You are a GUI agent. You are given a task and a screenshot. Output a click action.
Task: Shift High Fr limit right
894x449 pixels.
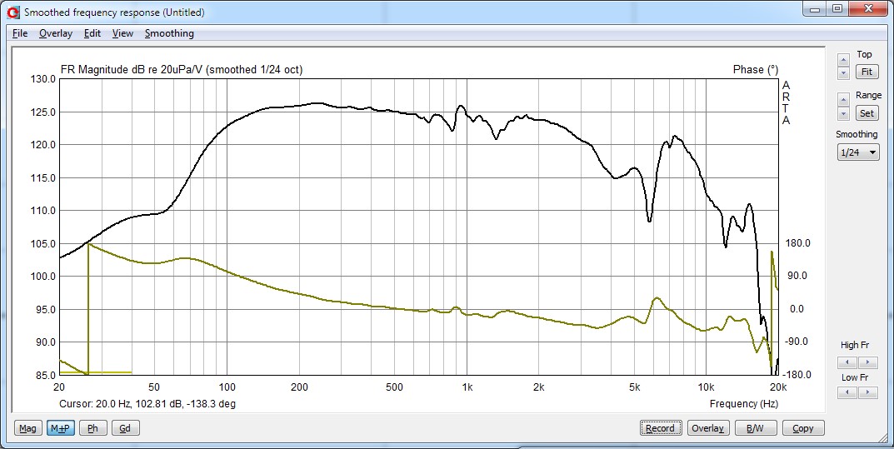[x=868, y=362]
